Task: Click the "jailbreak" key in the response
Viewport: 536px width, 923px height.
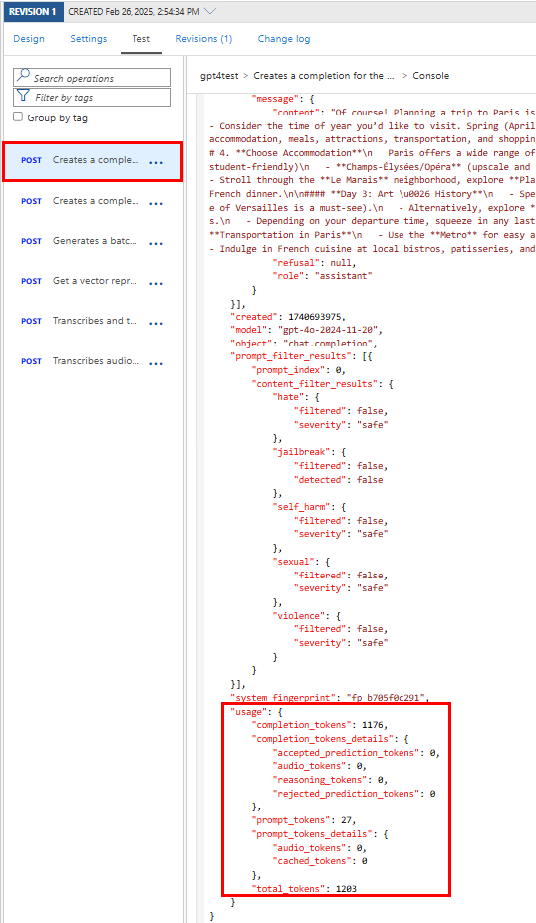Action: [x=301, y=452]
